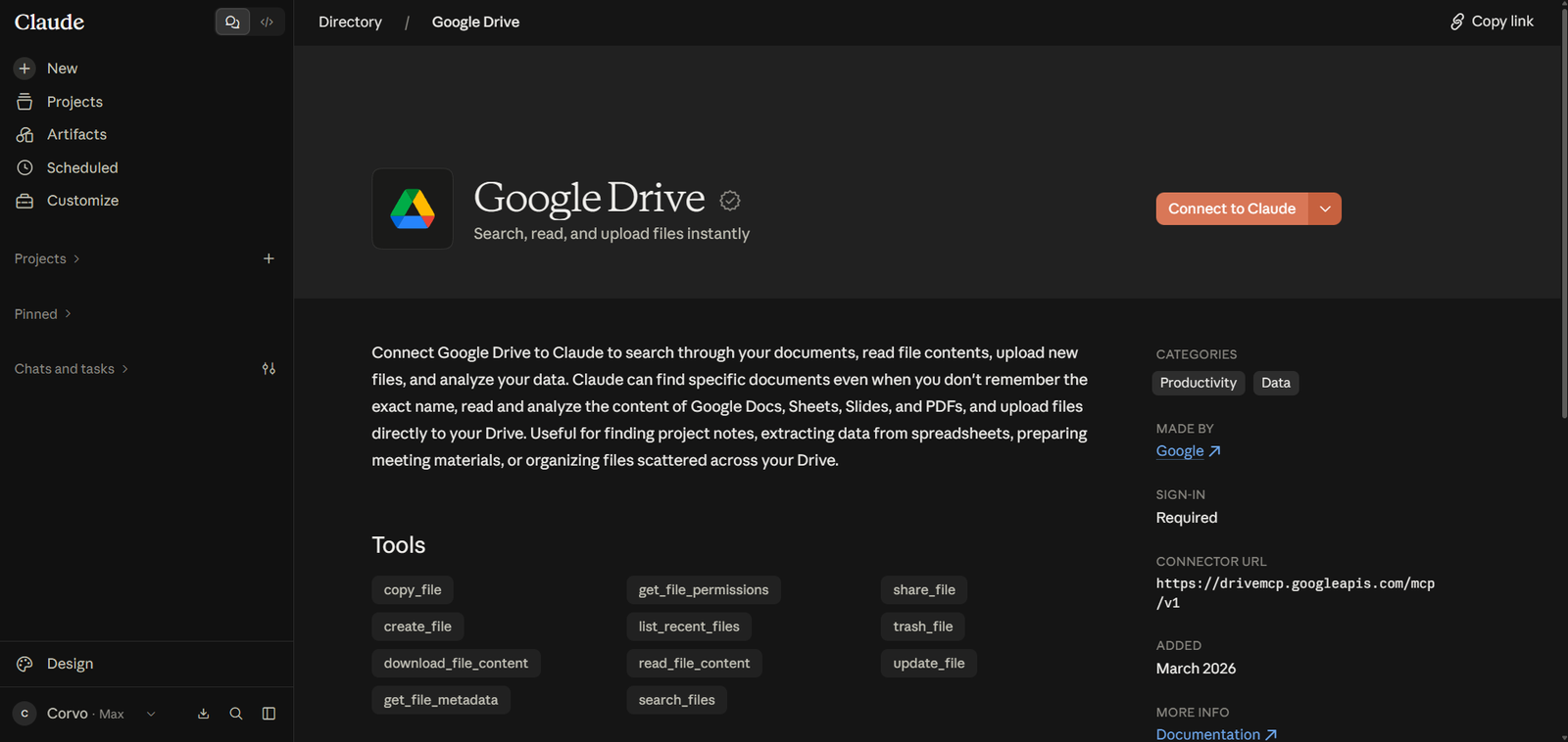Switch to chat mode icon
Image resolution: width=1568 pixels, height=742 pixels.
[232, 22]
